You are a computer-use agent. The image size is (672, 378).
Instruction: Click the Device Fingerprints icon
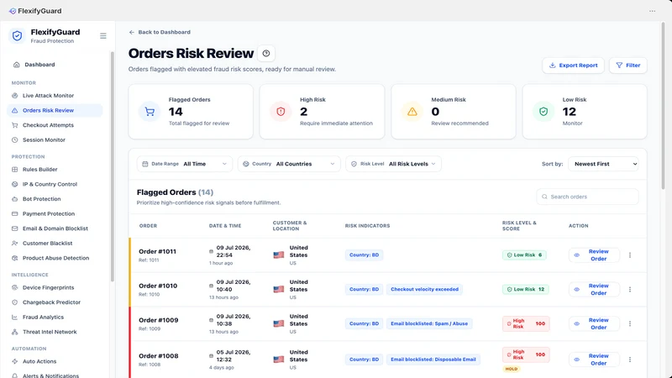pos(14,287)
